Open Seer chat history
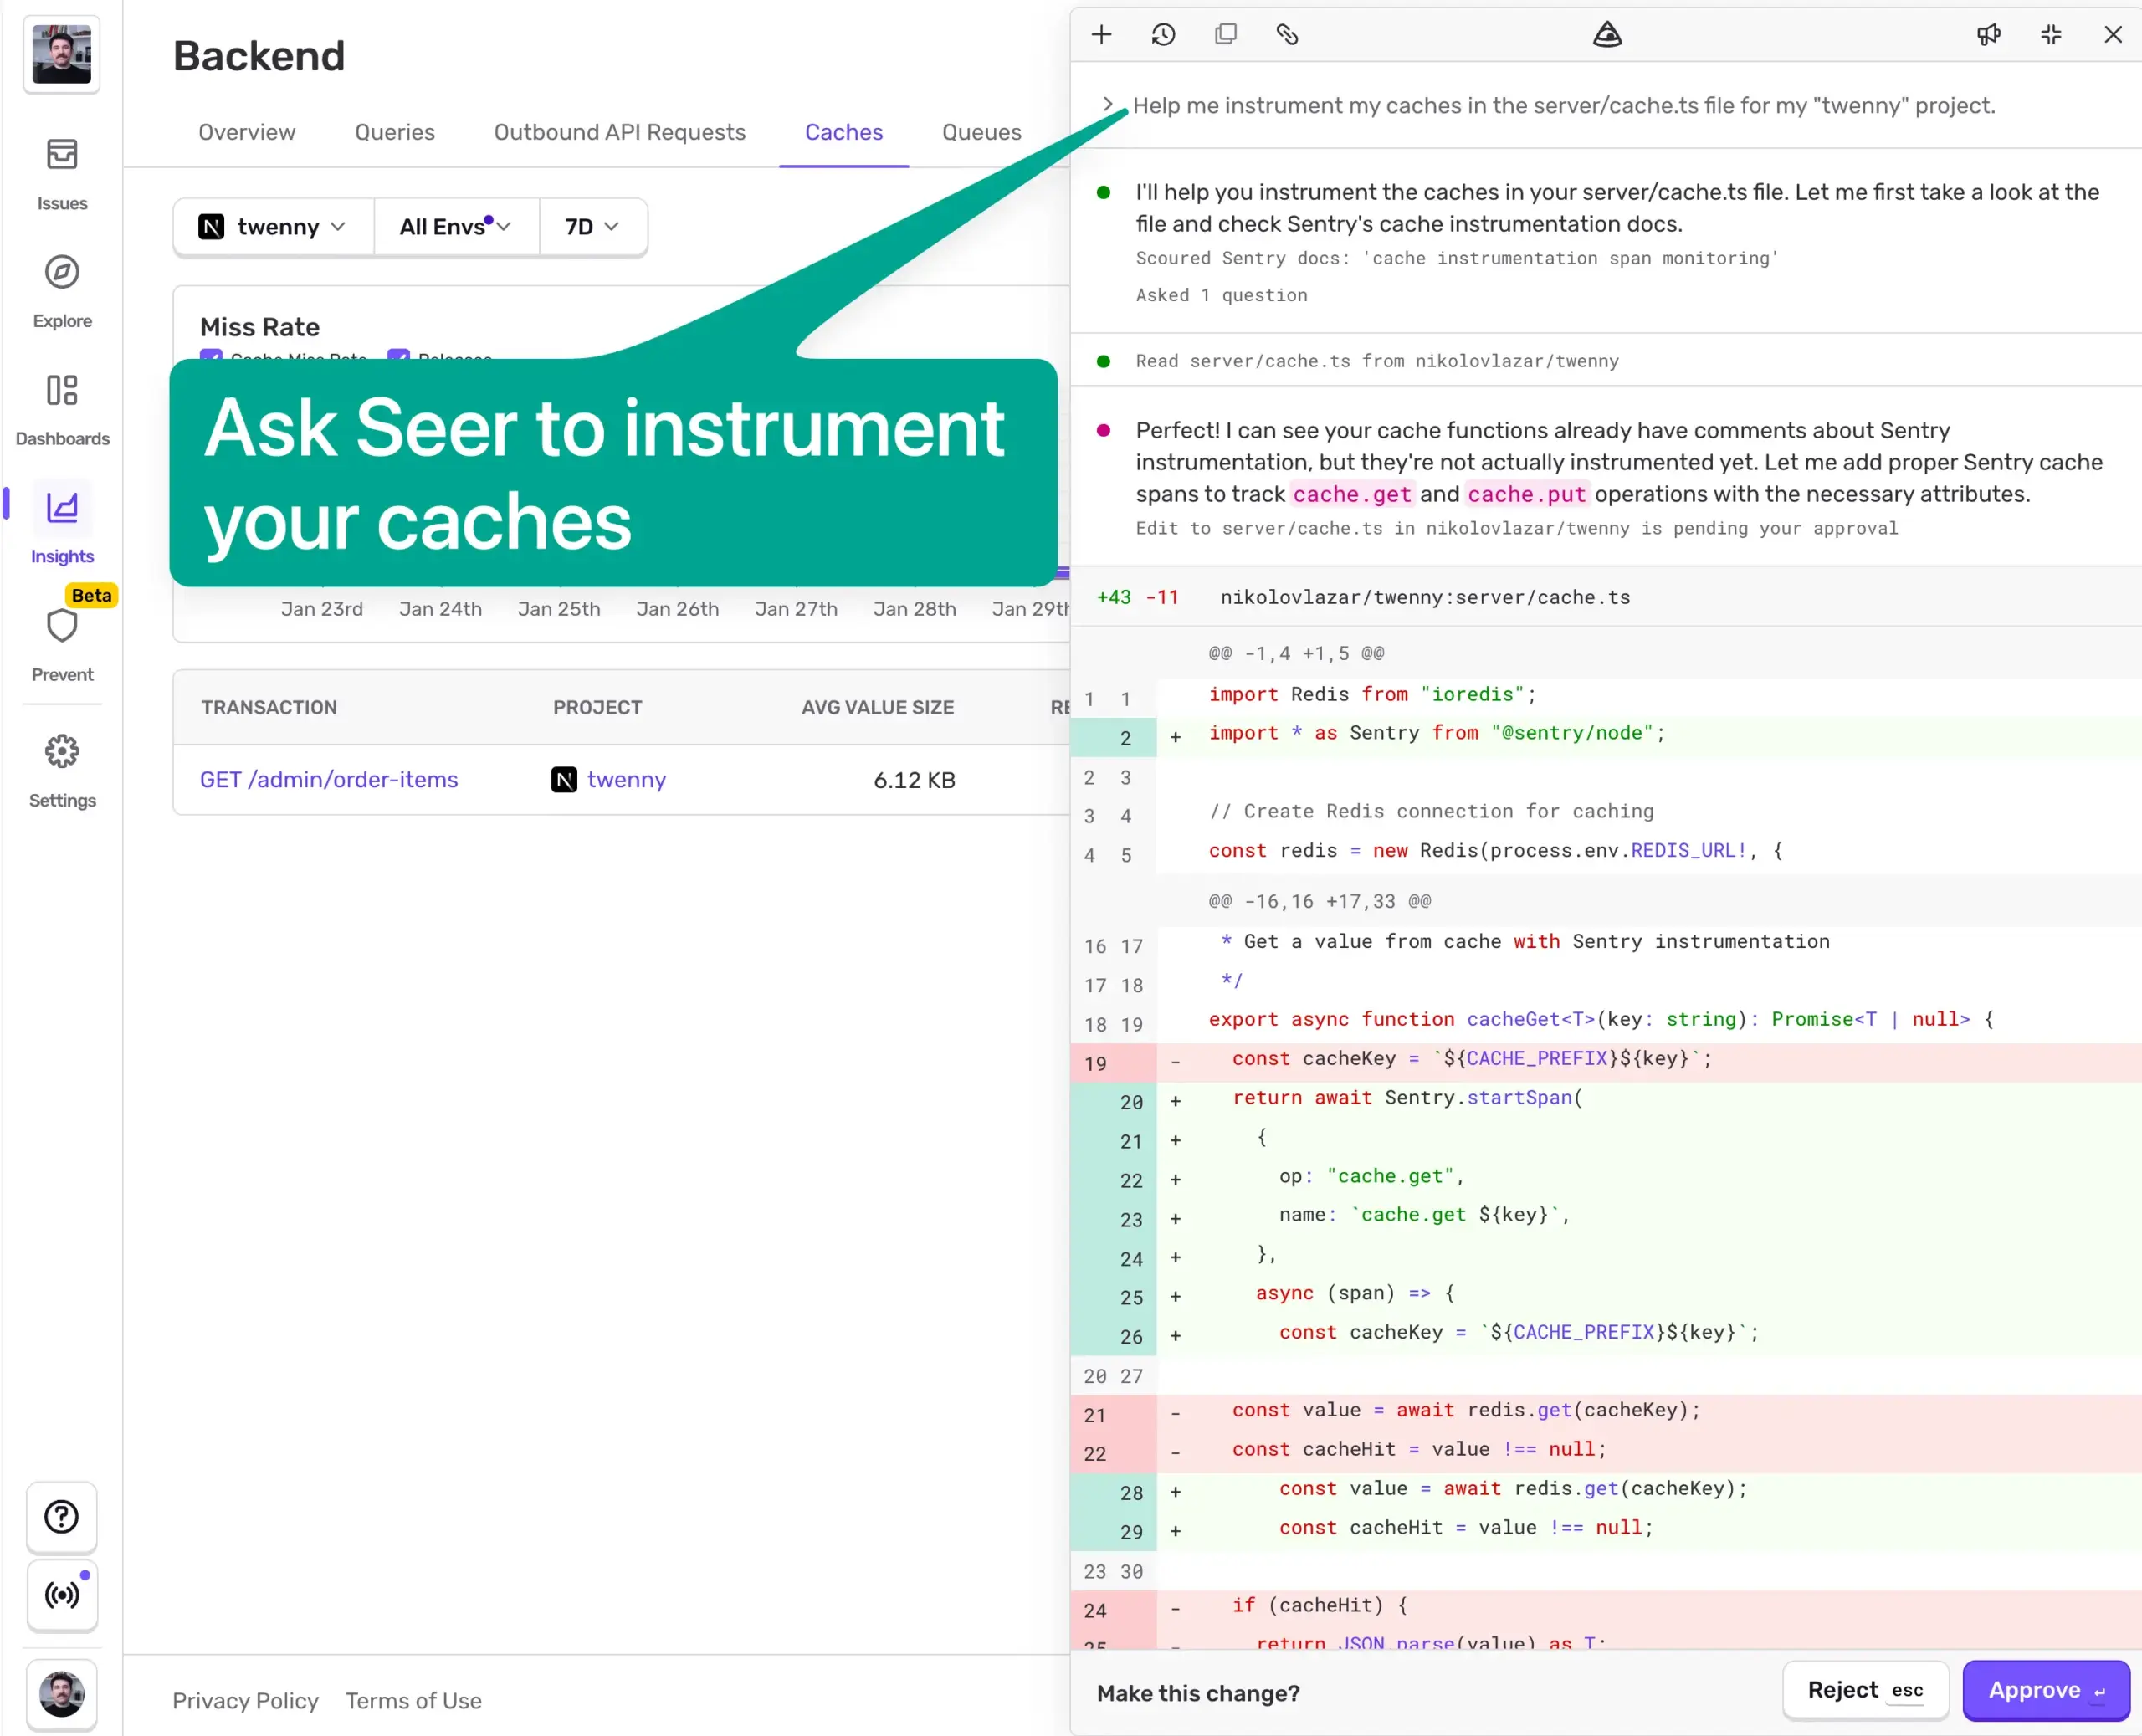This screenshot has width=2142, height=1736. (1163, 35)
